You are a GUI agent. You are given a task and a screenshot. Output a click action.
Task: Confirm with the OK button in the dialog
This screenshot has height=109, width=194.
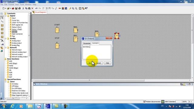point(90,63)
